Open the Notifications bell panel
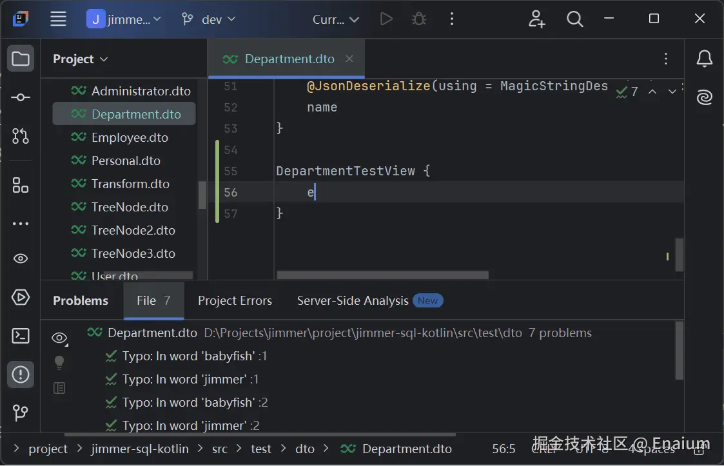Screen dimensions: 724x466 point(705,59)
